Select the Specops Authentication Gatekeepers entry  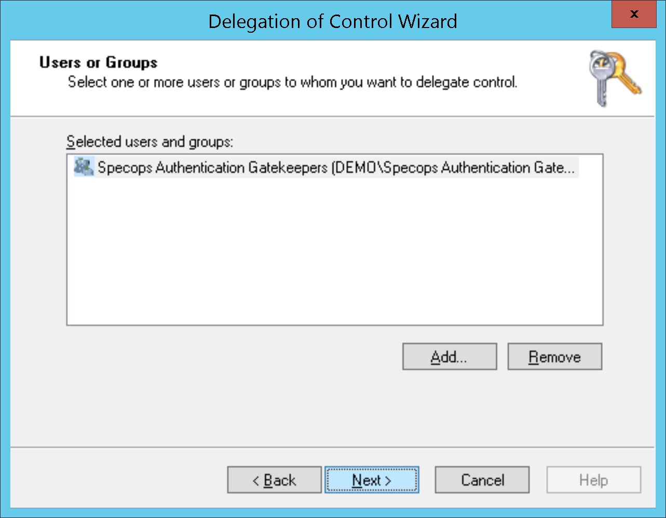326,168
